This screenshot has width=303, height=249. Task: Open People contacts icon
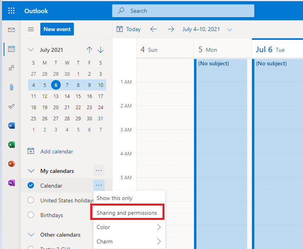[x=12, y=68]
